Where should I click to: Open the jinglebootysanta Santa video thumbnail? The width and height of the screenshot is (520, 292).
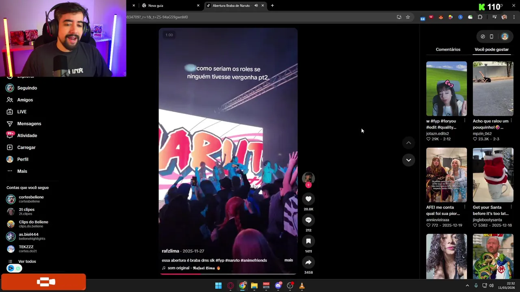[x=493, y=175]
